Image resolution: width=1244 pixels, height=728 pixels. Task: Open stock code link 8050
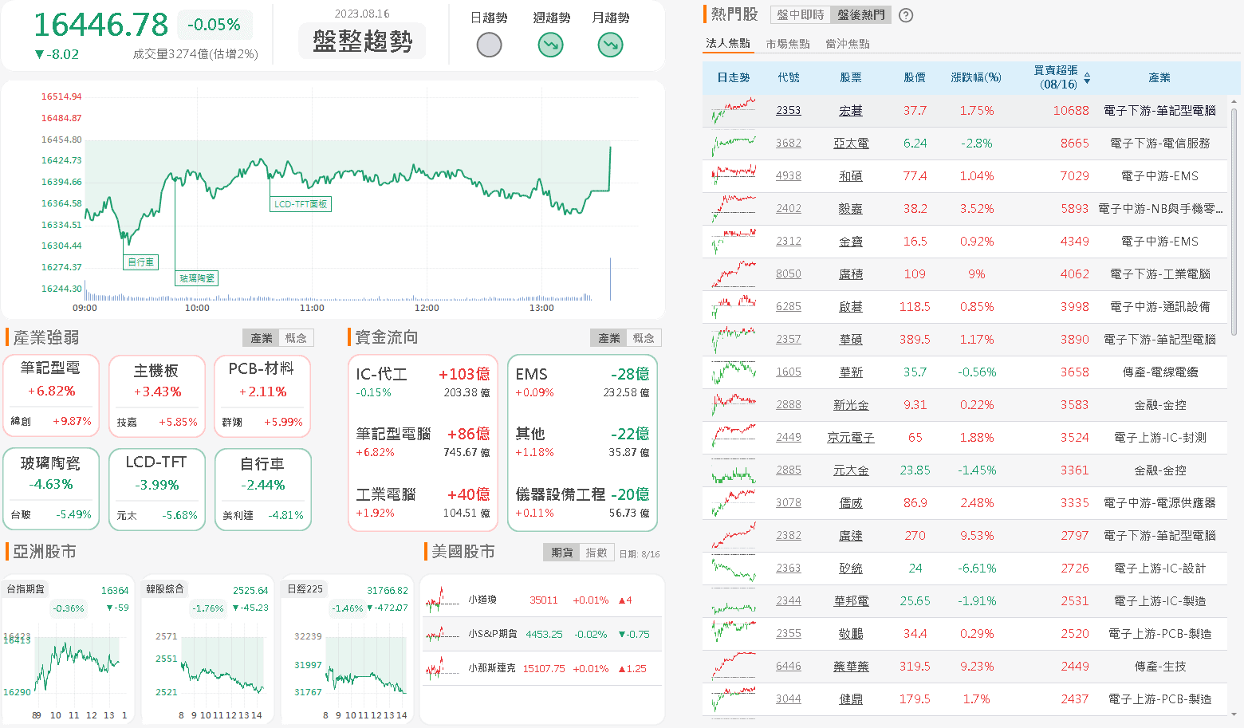(x=788, y=273)
